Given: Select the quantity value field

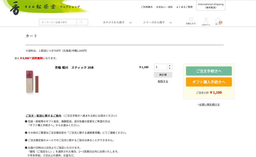Looking at the screenshot, I should [161, 67].
